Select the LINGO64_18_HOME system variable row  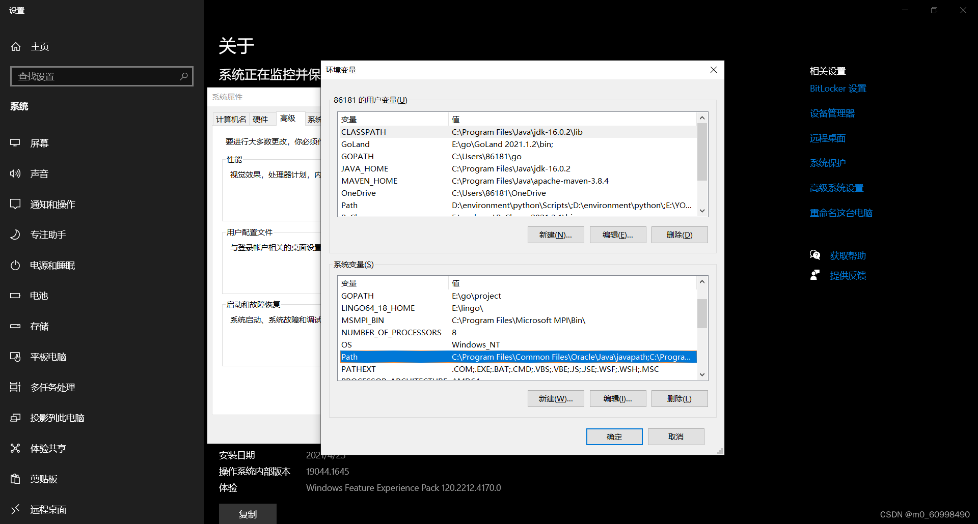click(x=517, y=308)
